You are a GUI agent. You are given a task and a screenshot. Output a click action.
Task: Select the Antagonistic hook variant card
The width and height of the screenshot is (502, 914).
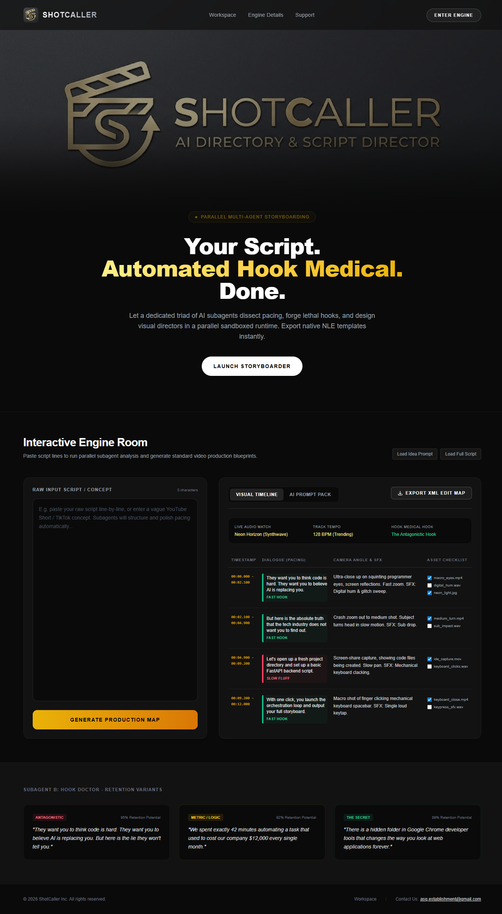[97, 832]
